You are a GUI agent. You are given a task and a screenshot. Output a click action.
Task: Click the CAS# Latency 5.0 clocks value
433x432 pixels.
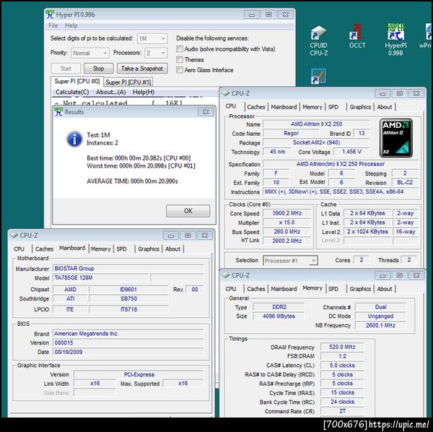342,366
